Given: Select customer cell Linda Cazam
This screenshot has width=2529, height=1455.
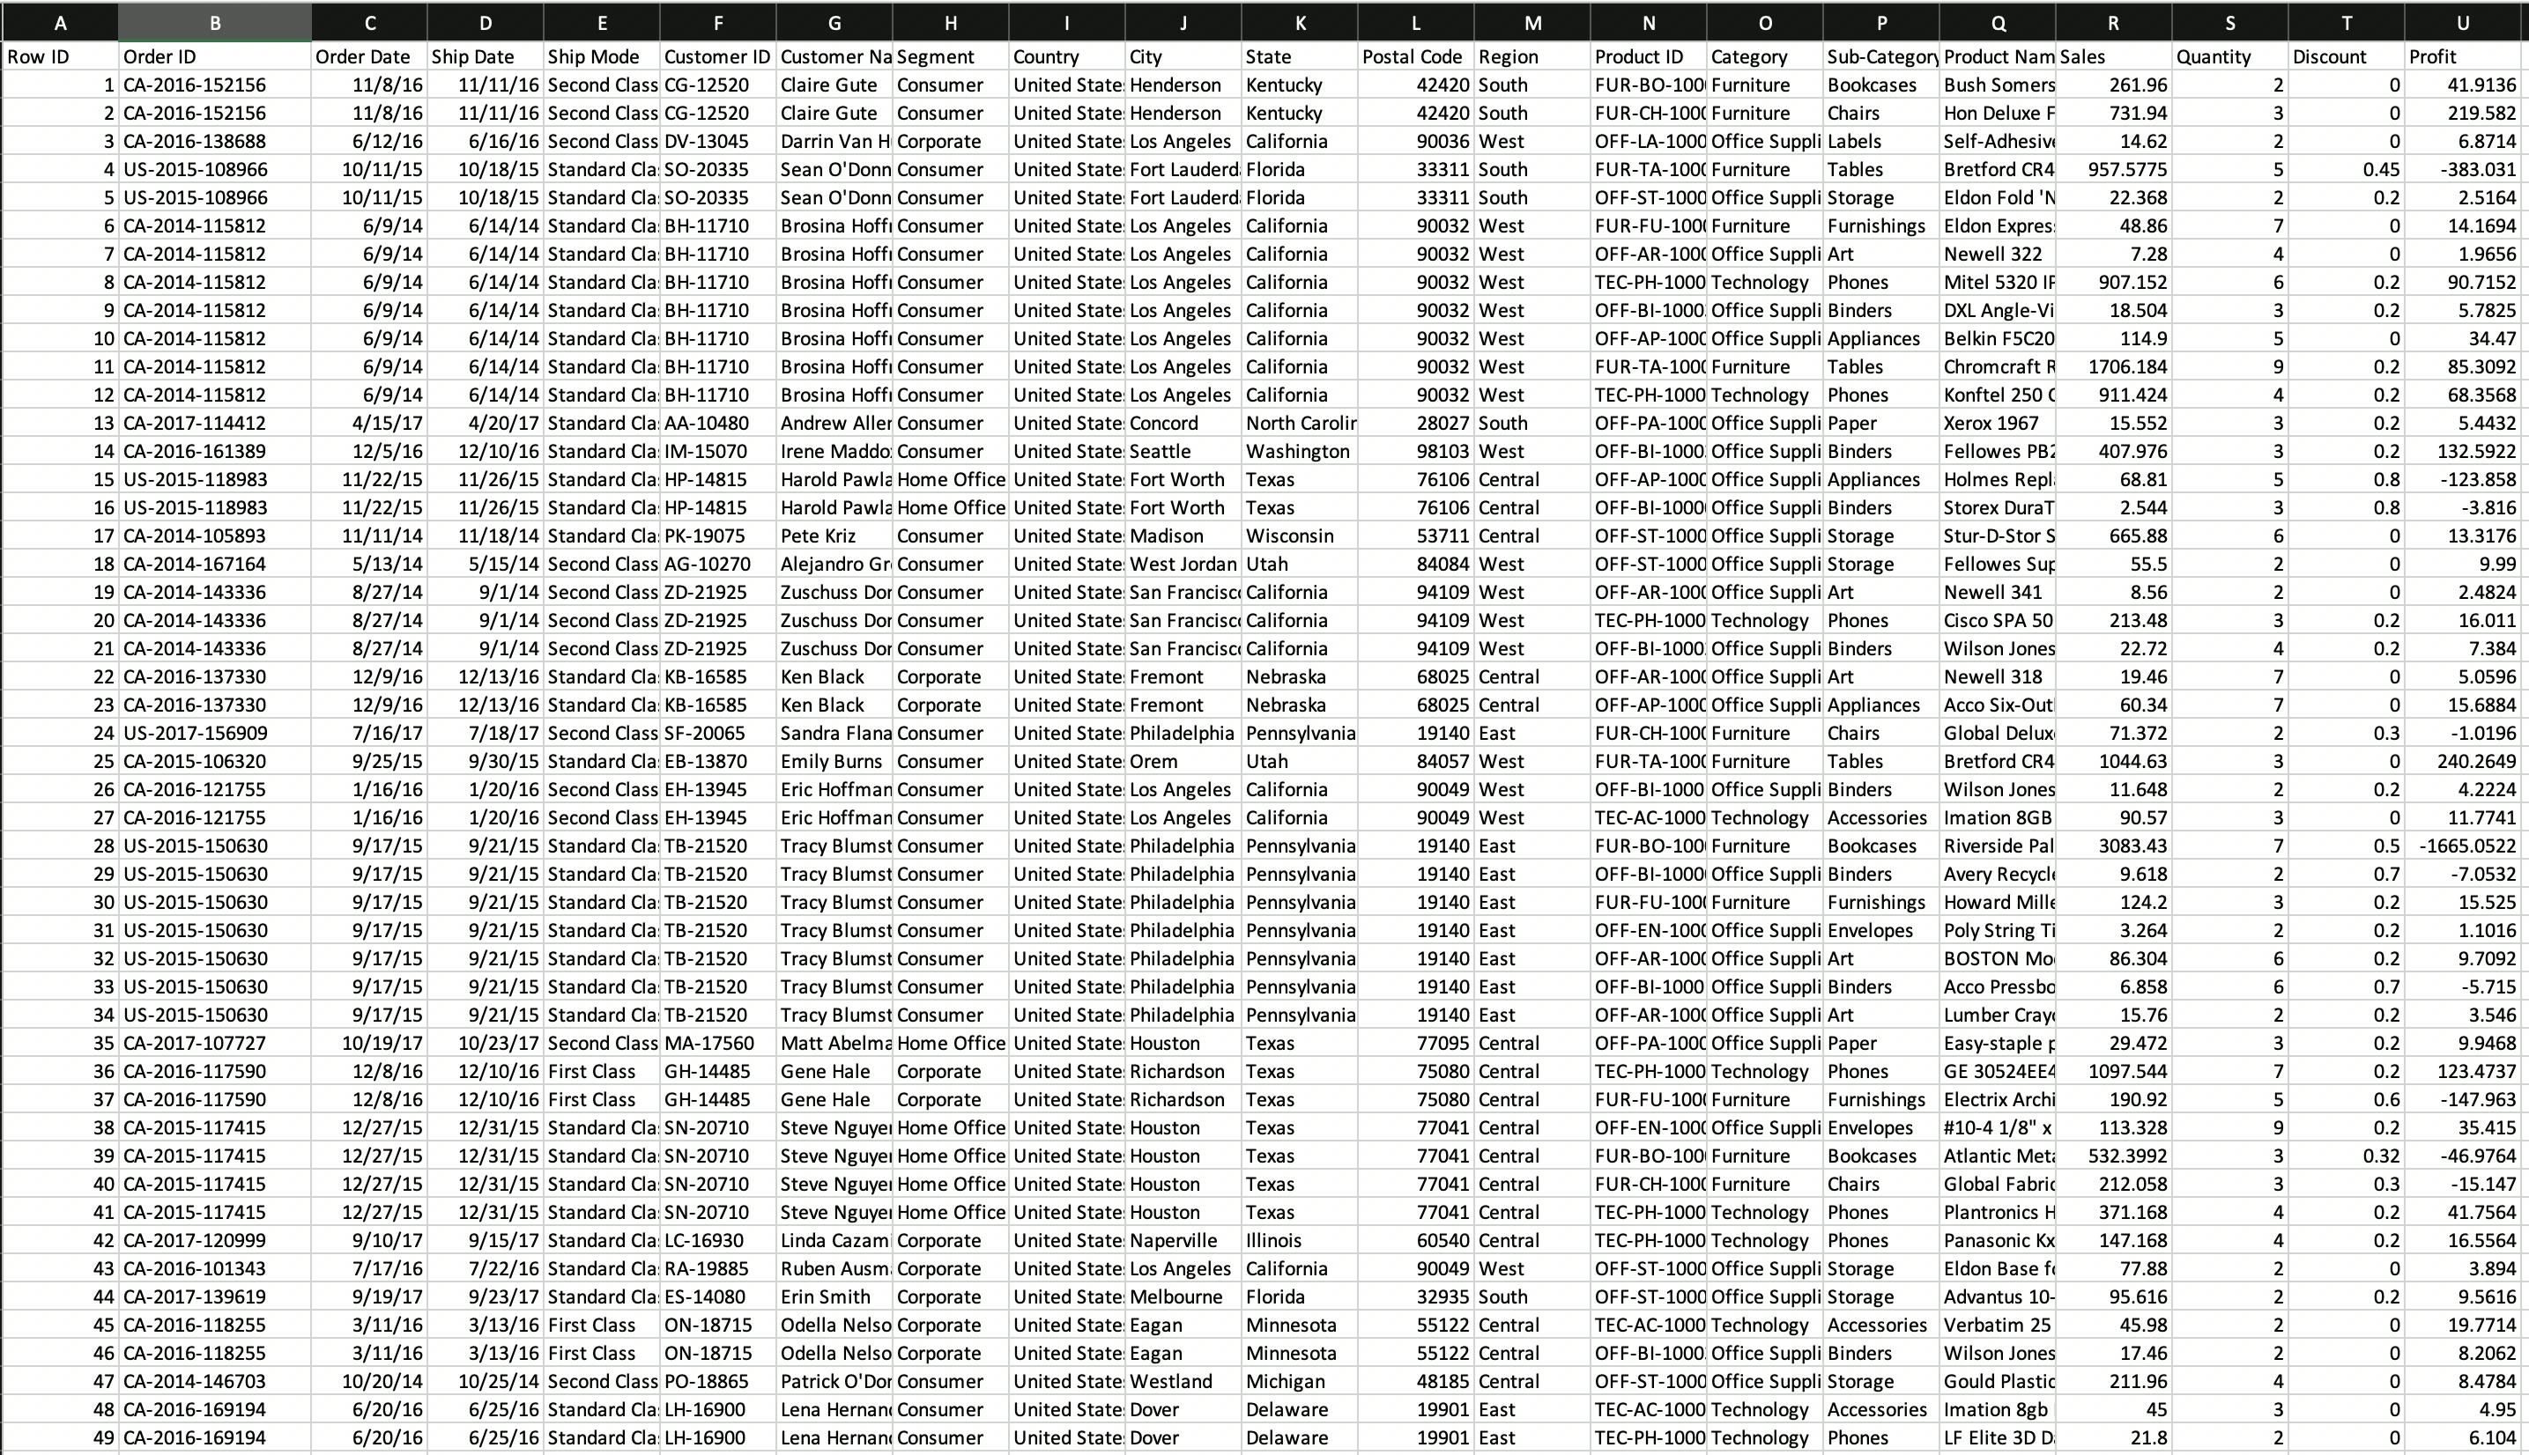Looking at the screenshot, I should click(x=834, y=1240).
